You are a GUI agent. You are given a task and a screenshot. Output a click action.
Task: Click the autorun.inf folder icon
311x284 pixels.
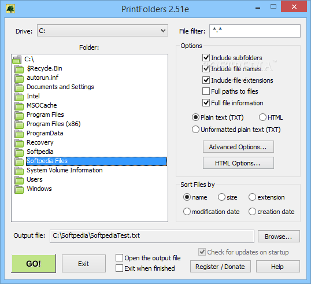[x=19, y=78]
